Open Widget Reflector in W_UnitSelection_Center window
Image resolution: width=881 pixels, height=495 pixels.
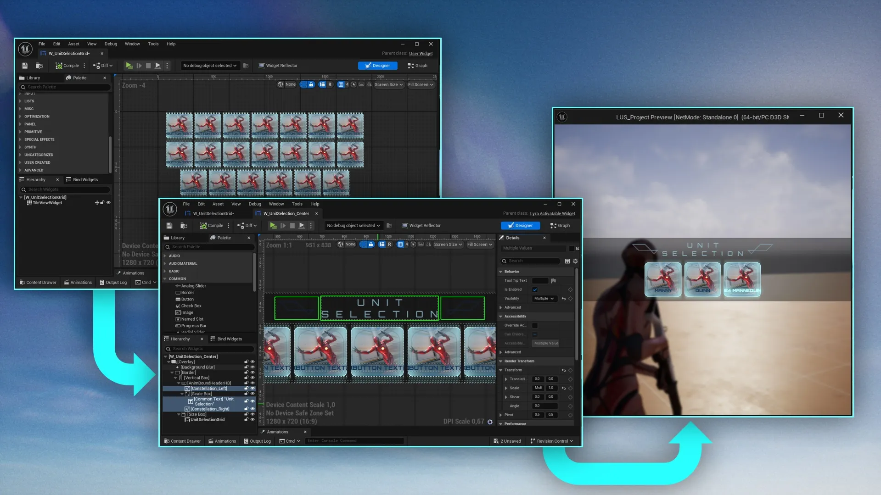pyautogui.click(x=421, y=226)
